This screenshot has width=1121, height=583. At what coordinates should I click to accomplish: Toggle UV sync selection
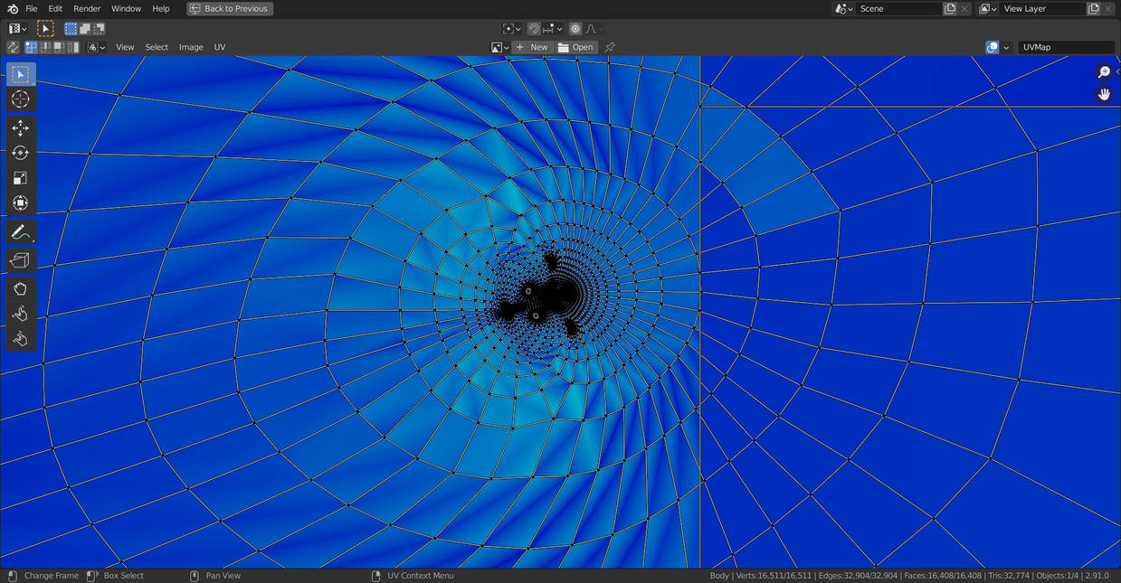click(x=14, y=47)
